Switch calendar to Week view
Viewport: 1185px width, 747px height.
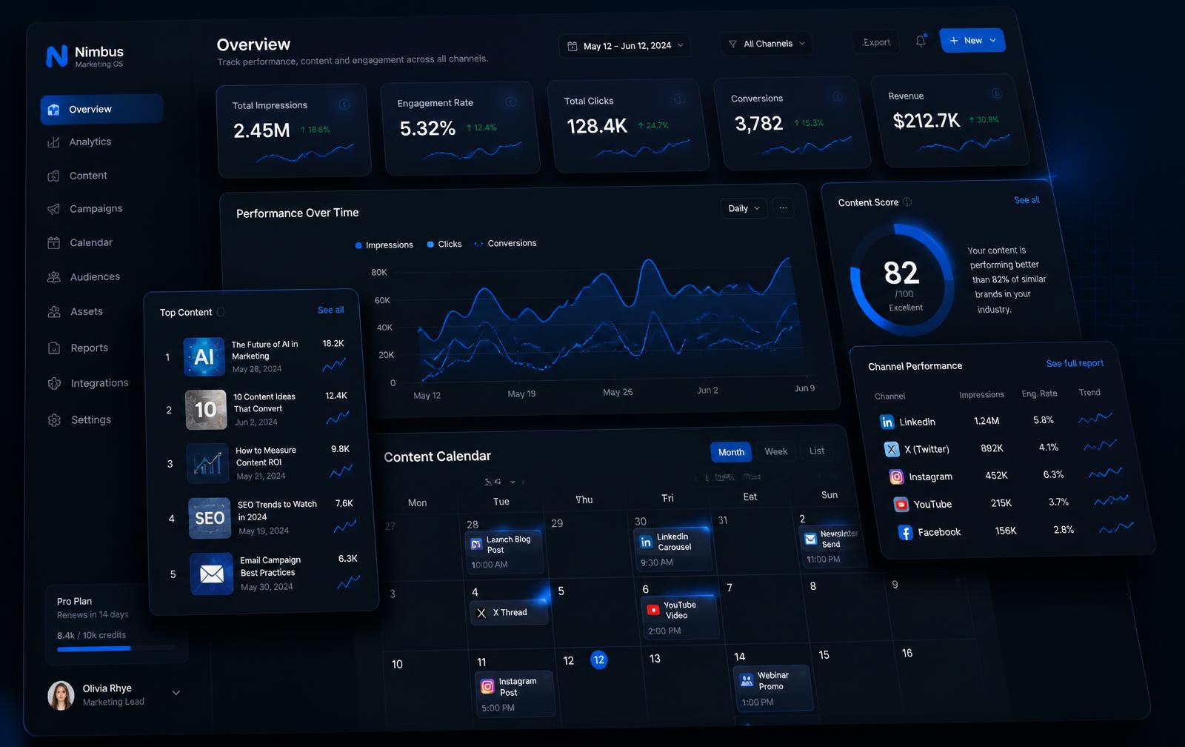[775, 451]
